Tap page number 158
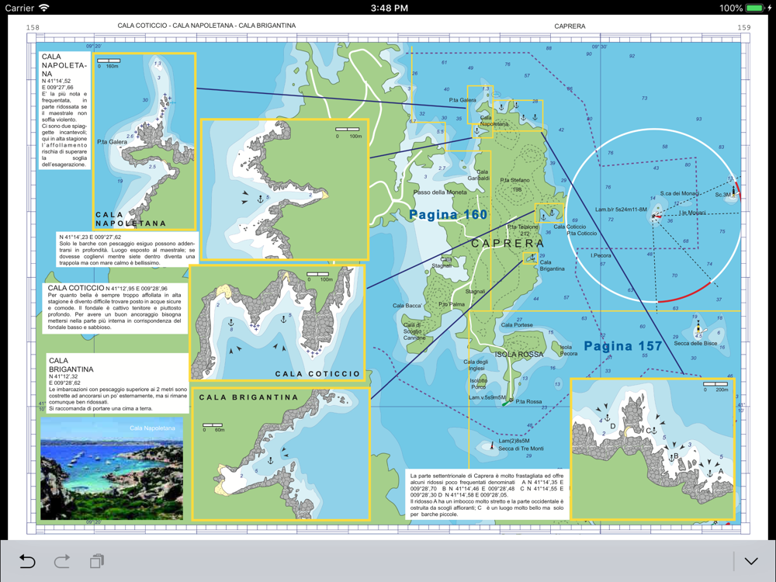This screenshot has height=582, width=776. (33, 27)
